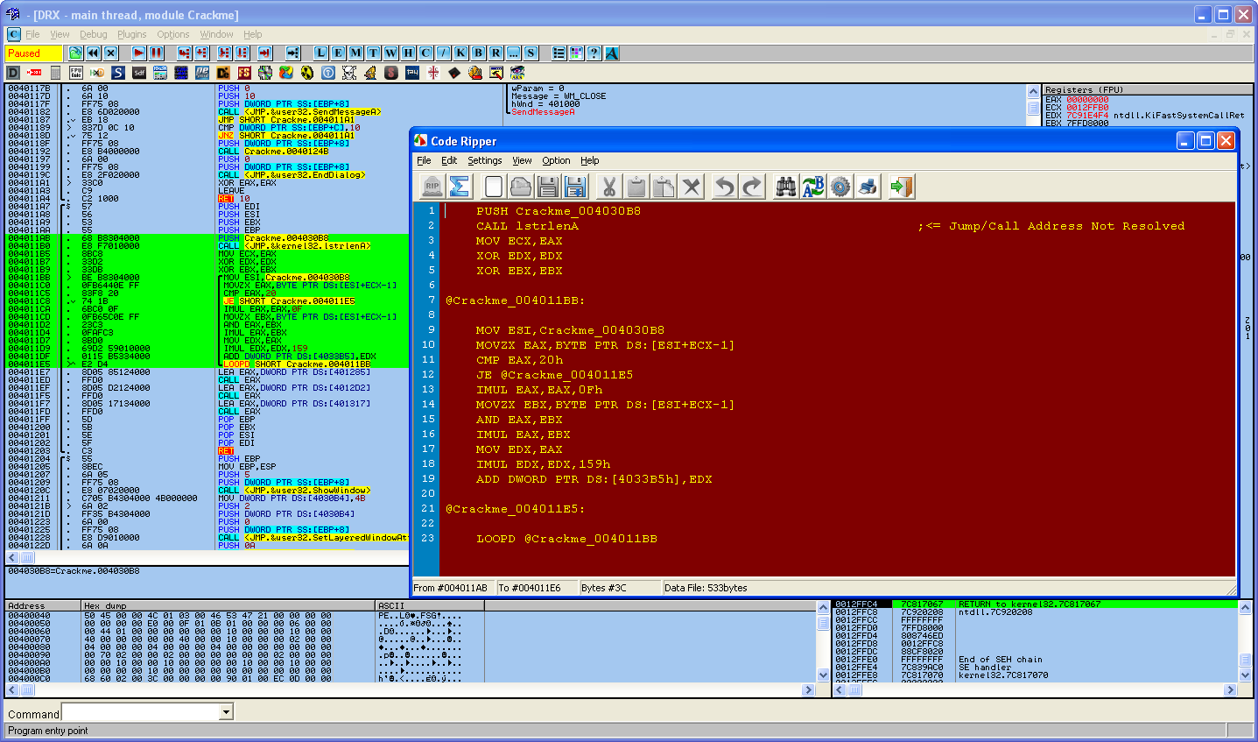The image size is (1258, 742).
Task: Click the hex dump pane scroll down arrow
Action: click(x=823, y=675)
